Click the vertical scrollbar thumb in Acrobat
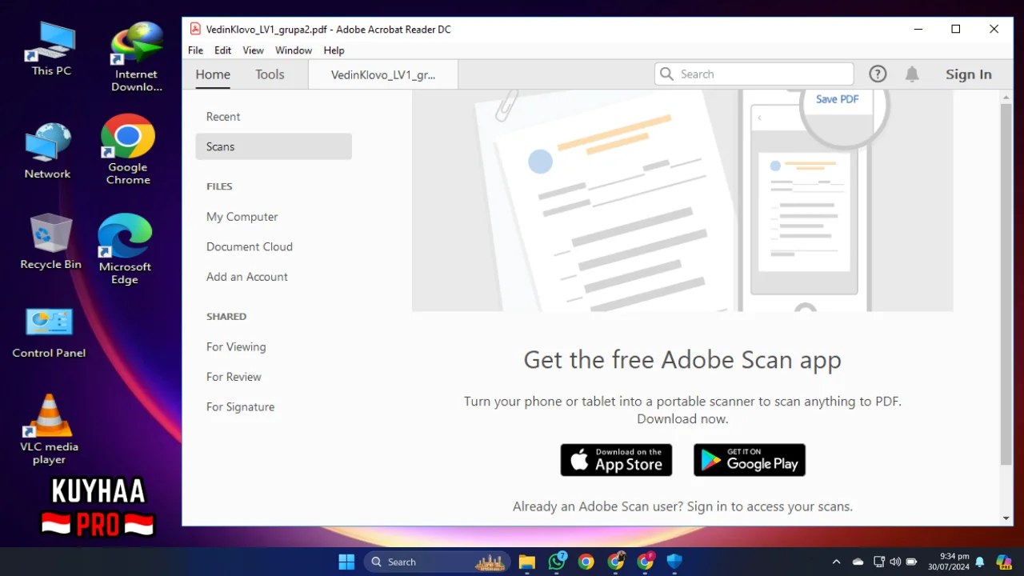This screenshot has width=1024, height=576. 1006,283
